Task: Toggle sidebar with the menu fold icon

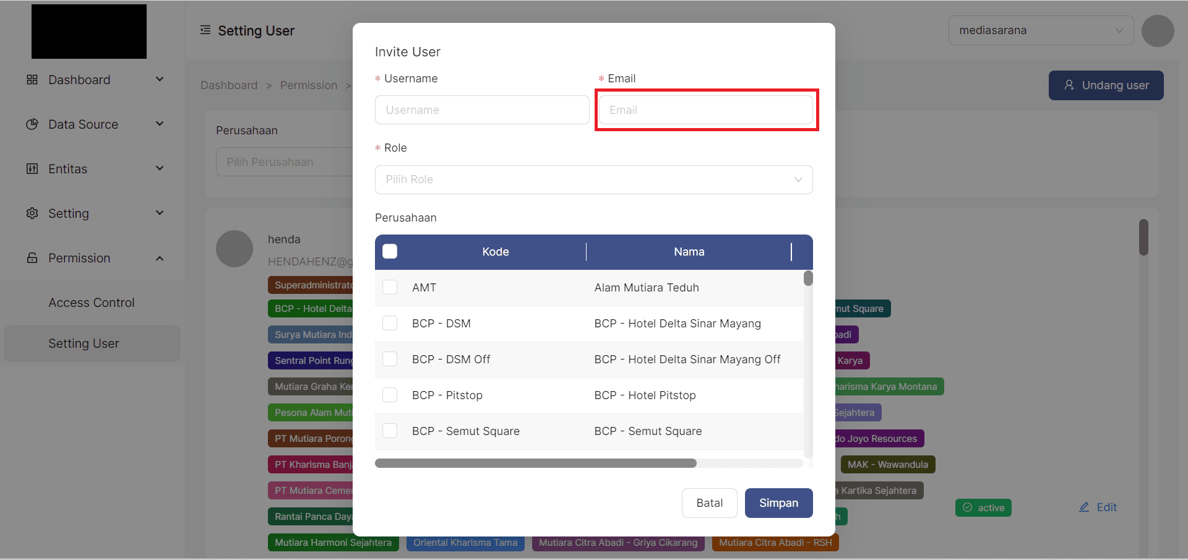Action: [x=205, y=30]
